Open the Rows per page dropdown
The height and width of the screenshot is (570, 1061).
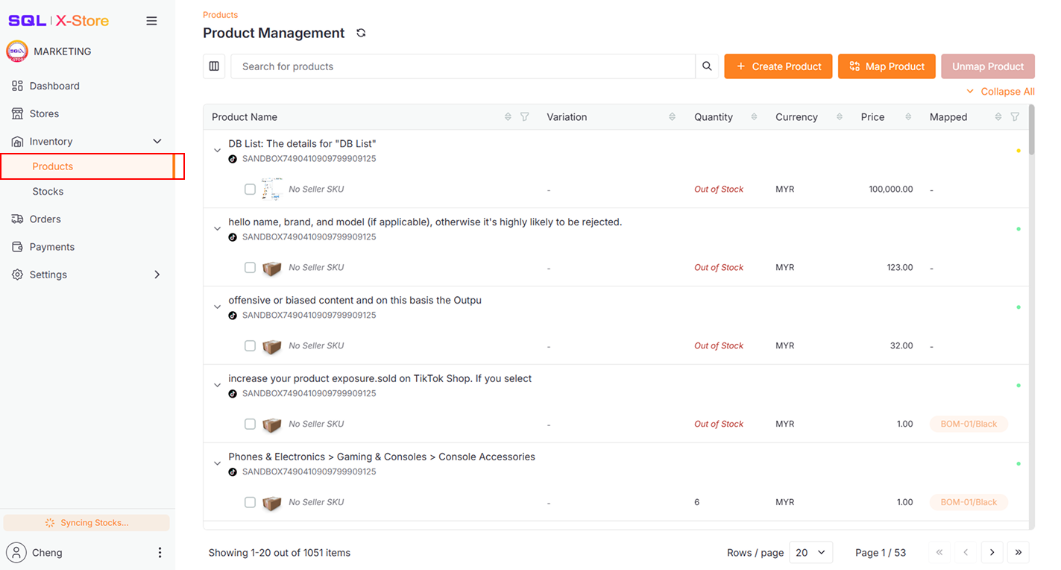pyautogui.click(x=810, y=552)
